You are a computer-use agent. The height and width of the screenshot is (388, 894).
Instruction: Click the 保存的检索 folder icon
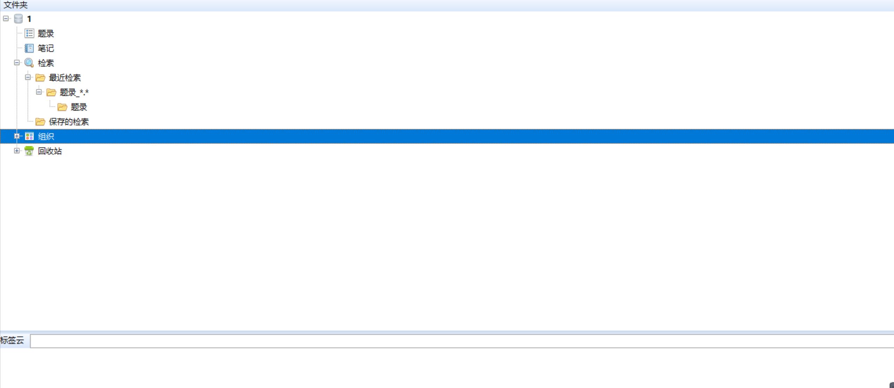coord(41,121)
